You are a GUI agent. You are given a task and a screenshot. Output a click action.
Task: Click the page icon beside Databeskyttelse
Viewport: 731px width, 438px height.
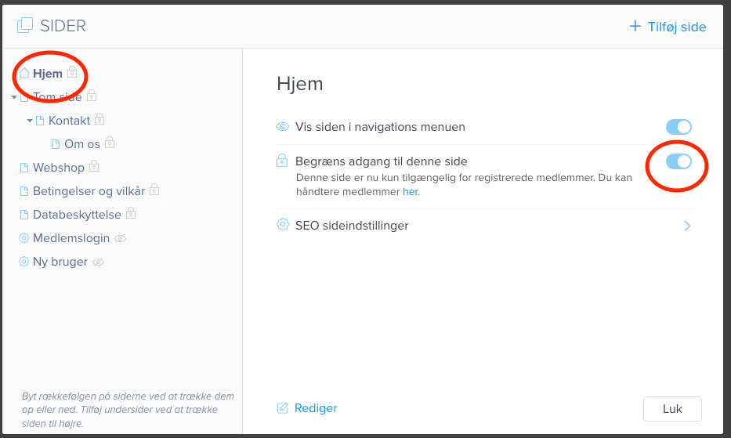coord(24,215)
